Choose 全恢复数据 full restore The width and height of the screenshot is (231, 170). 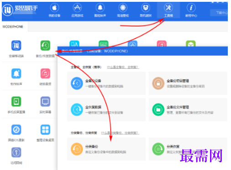[106, 109]
